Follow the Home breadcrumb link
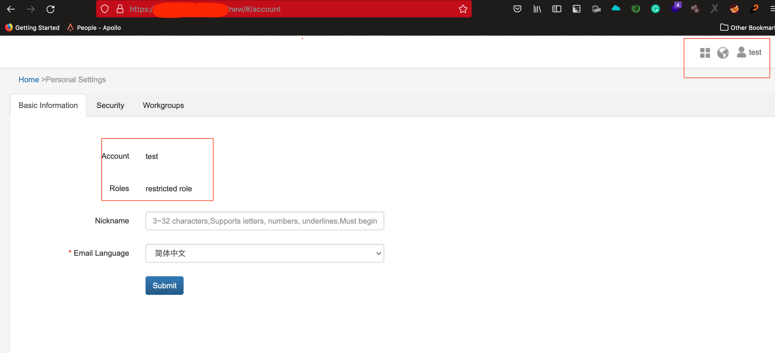775x353 pixels. pyautogui.click(x=29, y=79)
